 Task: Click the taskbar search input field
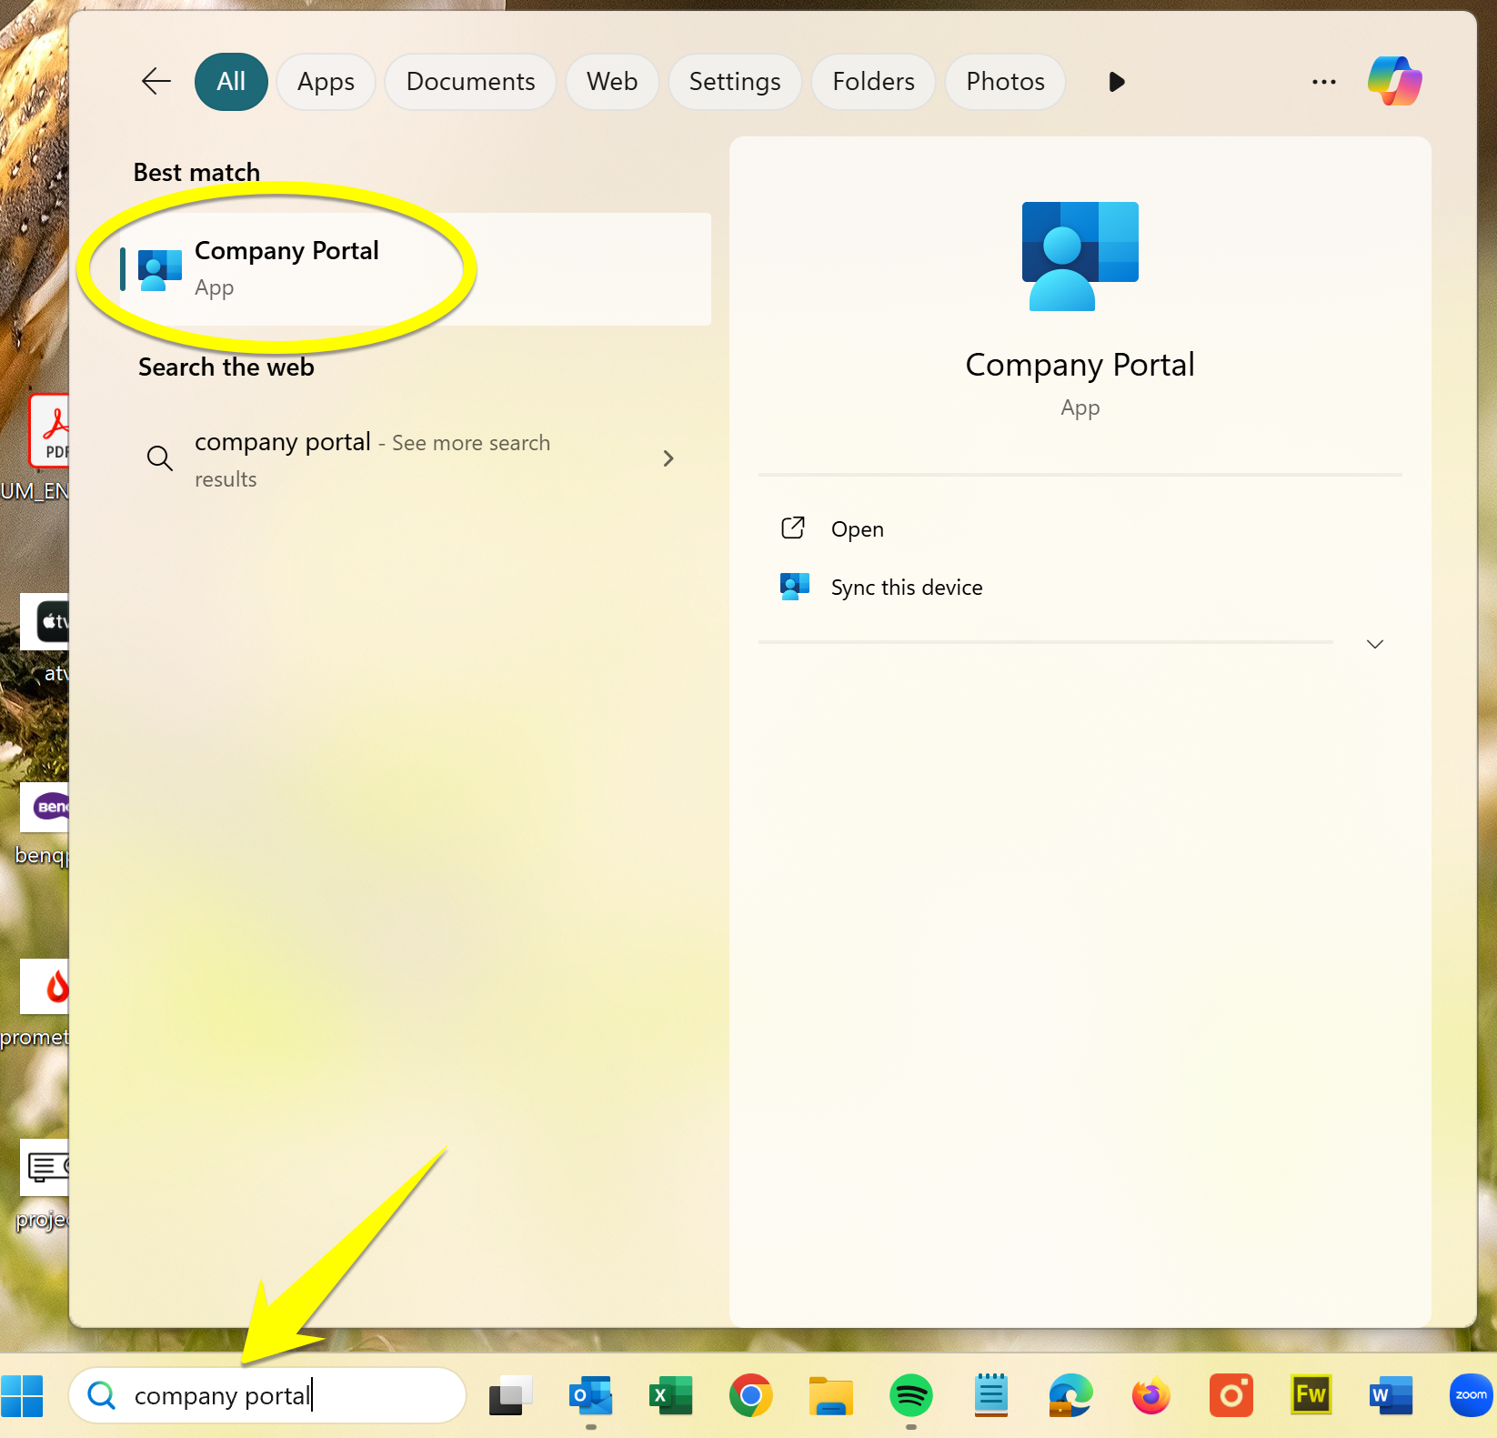(273, 1395)
